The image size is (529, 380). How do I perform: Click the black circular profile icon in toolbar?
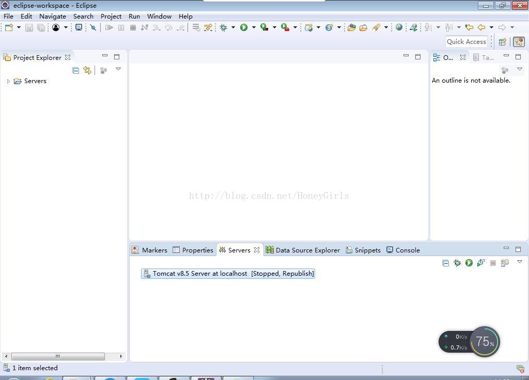point(56,27)
